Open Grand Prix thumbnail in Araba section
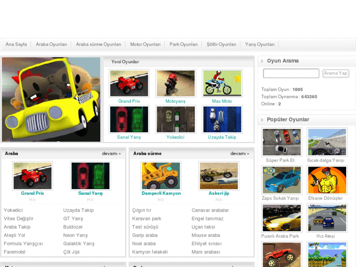The height and width of the screenshot is (267, 356). [32, 176]
